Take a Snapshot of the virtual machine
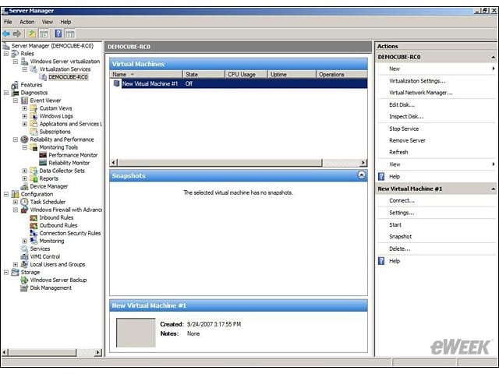The image size is (499, 374). (x=400, y=237)
